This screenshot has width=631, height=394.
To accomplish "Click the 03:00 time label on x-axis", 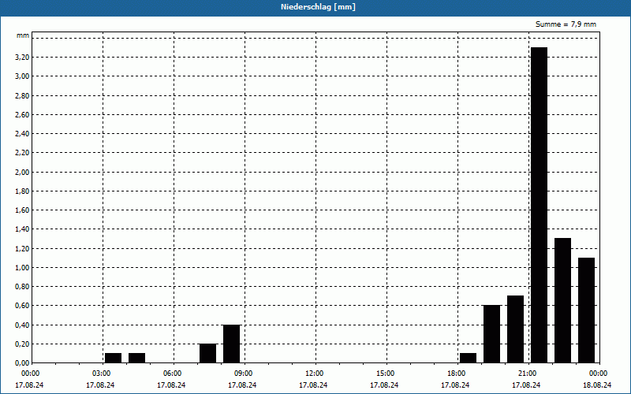I will 102,374.
